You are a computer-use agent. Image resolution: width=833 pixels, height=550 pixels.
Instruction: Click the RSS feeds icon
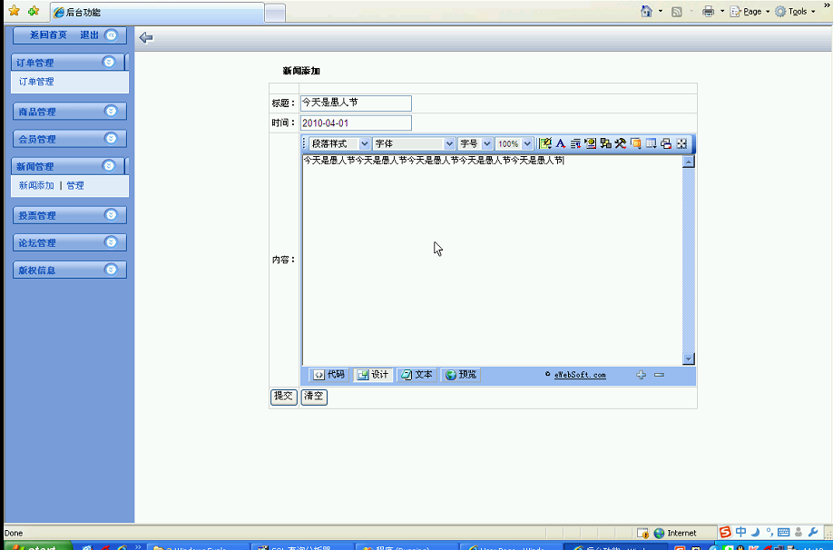click(676, 11)
